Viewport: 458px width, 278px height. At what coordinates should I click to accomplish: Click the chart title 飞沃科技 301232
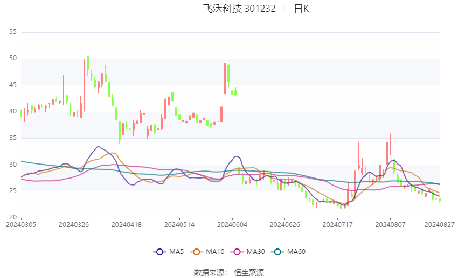tap(239, 9)
